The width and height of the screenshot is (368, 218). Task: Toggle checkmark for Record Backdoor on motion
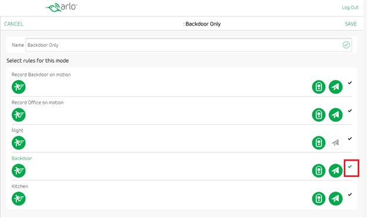tap(350, 83)
